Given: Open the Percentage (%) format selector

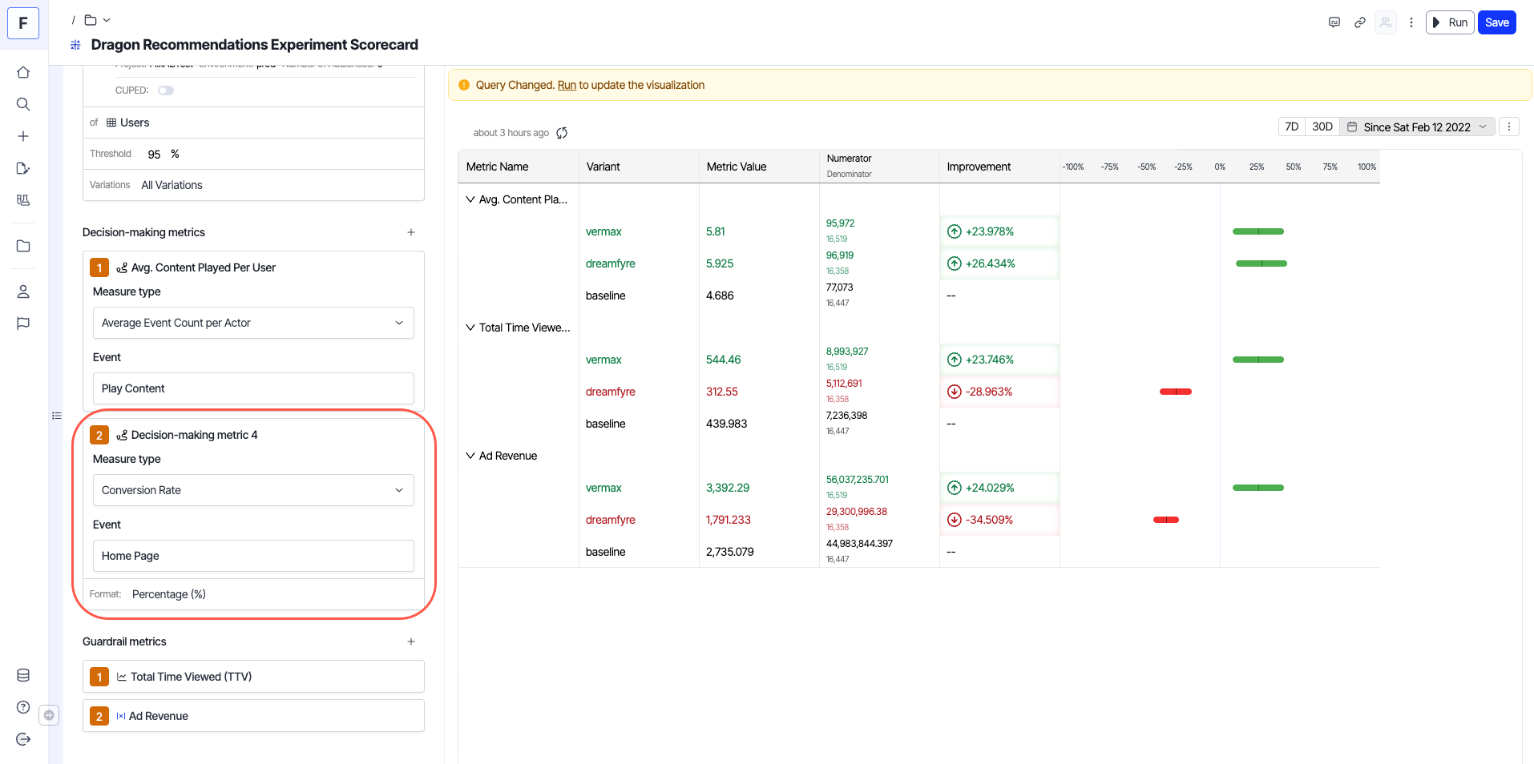Looking at the screenshot, I should pos(169,594).
